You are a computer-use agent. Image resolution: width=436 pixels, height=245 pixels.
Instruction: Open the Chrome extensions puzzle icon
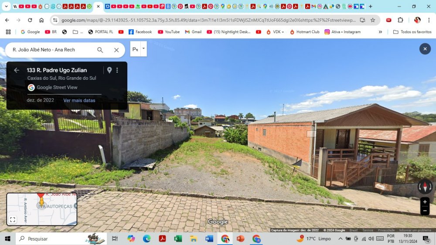(x=400, y=20)
